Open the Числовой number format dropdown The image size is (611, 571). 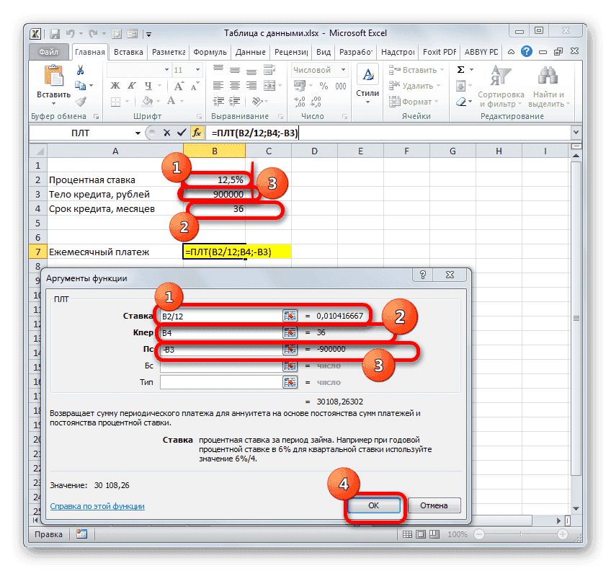click(343, 70)
